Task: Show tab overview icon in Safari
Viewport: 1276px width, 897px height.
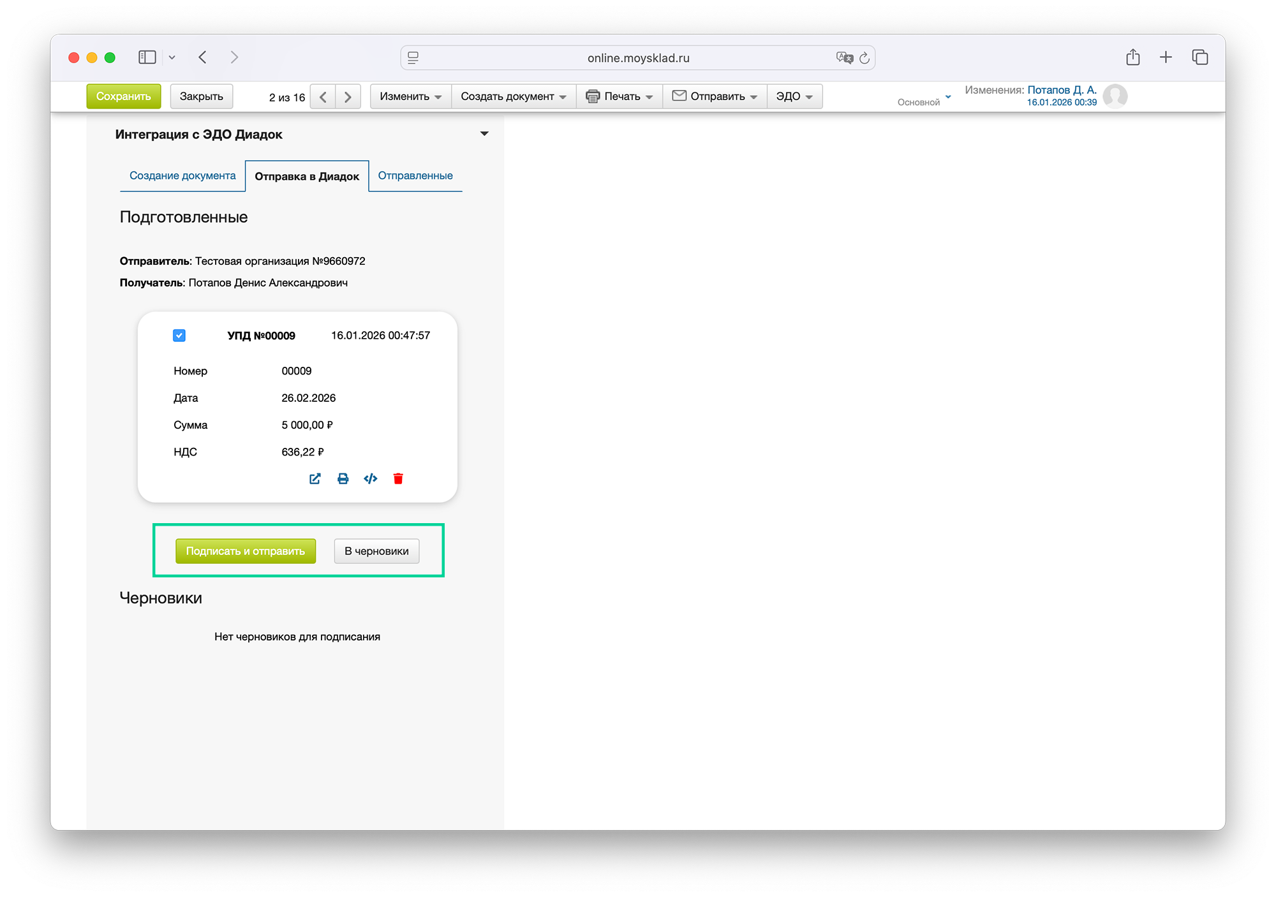Action: pyautogui.click(x=1199, y=57)
